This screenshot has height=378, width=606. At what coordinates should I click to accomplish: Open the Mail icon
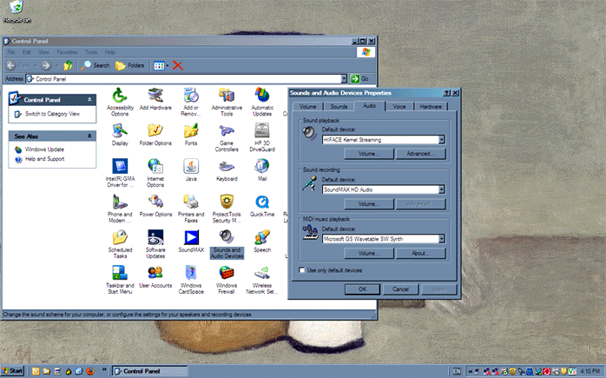point(262,170)
